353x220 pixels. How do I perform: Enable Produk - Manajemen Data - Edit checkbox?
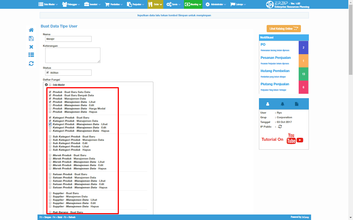click(x=50, y=105)
